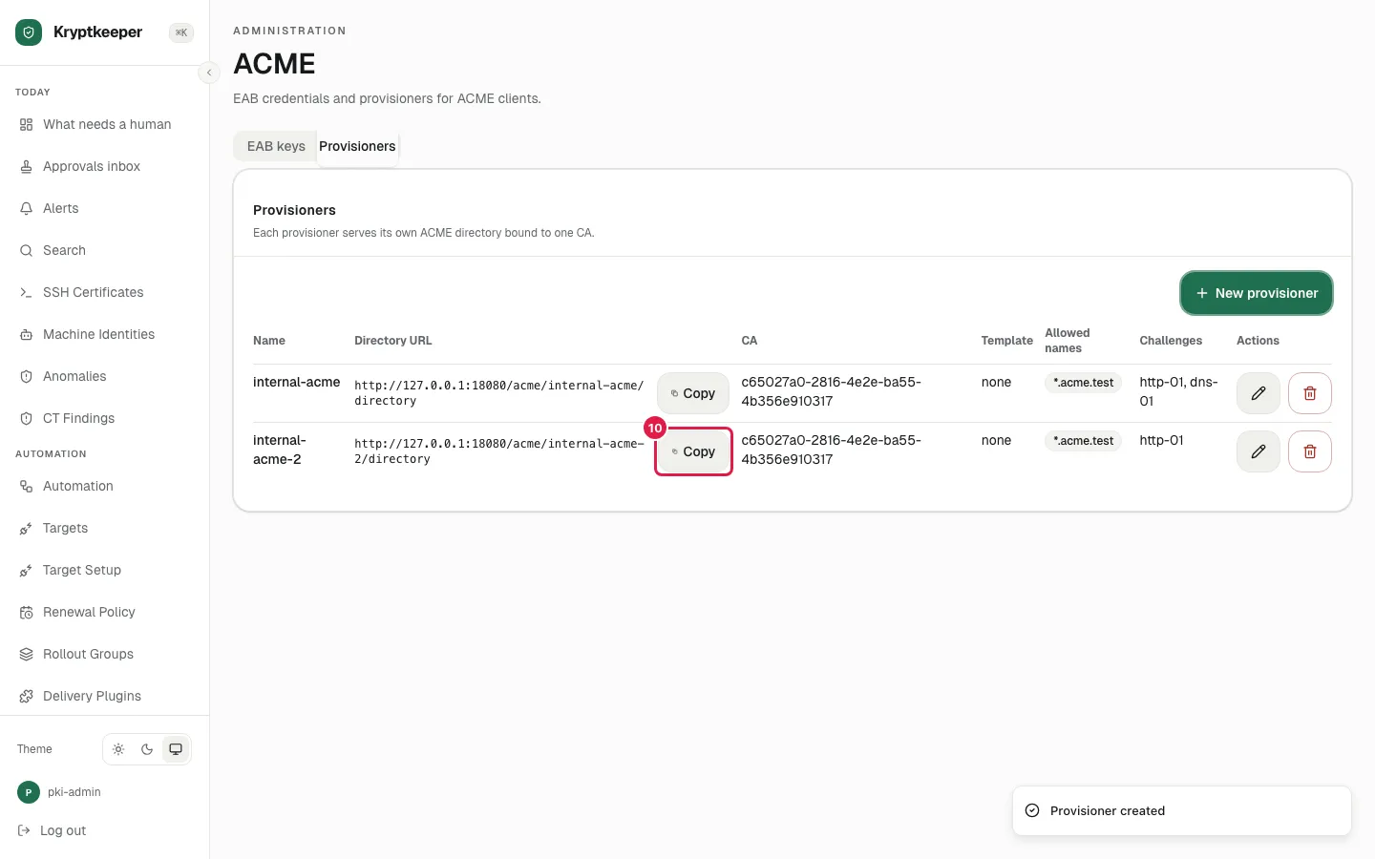Open What needs a human page
This screenshot has height=859, width=1375.
pyautogui.click(x=105, y=124)
